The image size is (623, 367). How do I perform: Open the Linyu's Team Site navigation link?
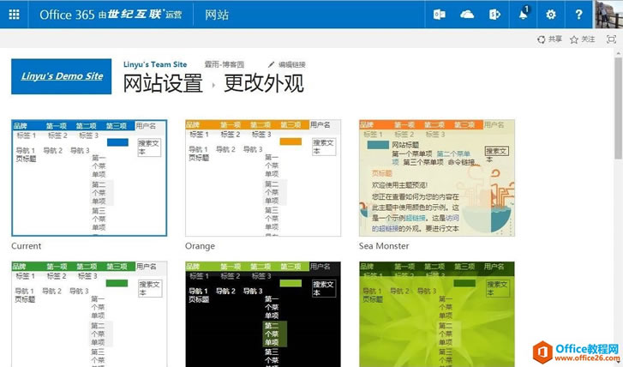(x=155, y=64)
